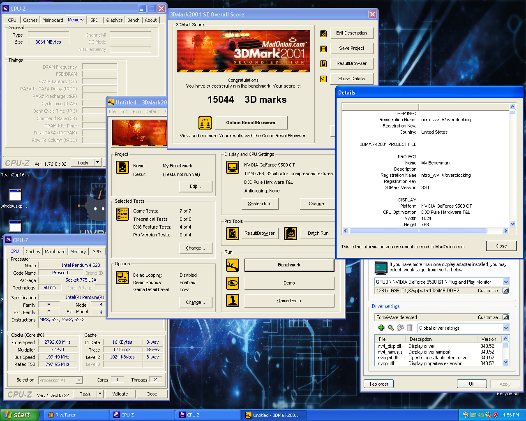Click the Project section icon in 3DMark

(122, 167)
